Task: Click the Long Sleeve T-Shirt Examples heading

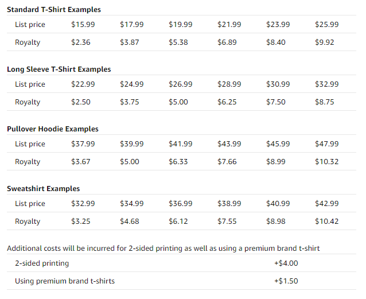Action: click(59, 69)
